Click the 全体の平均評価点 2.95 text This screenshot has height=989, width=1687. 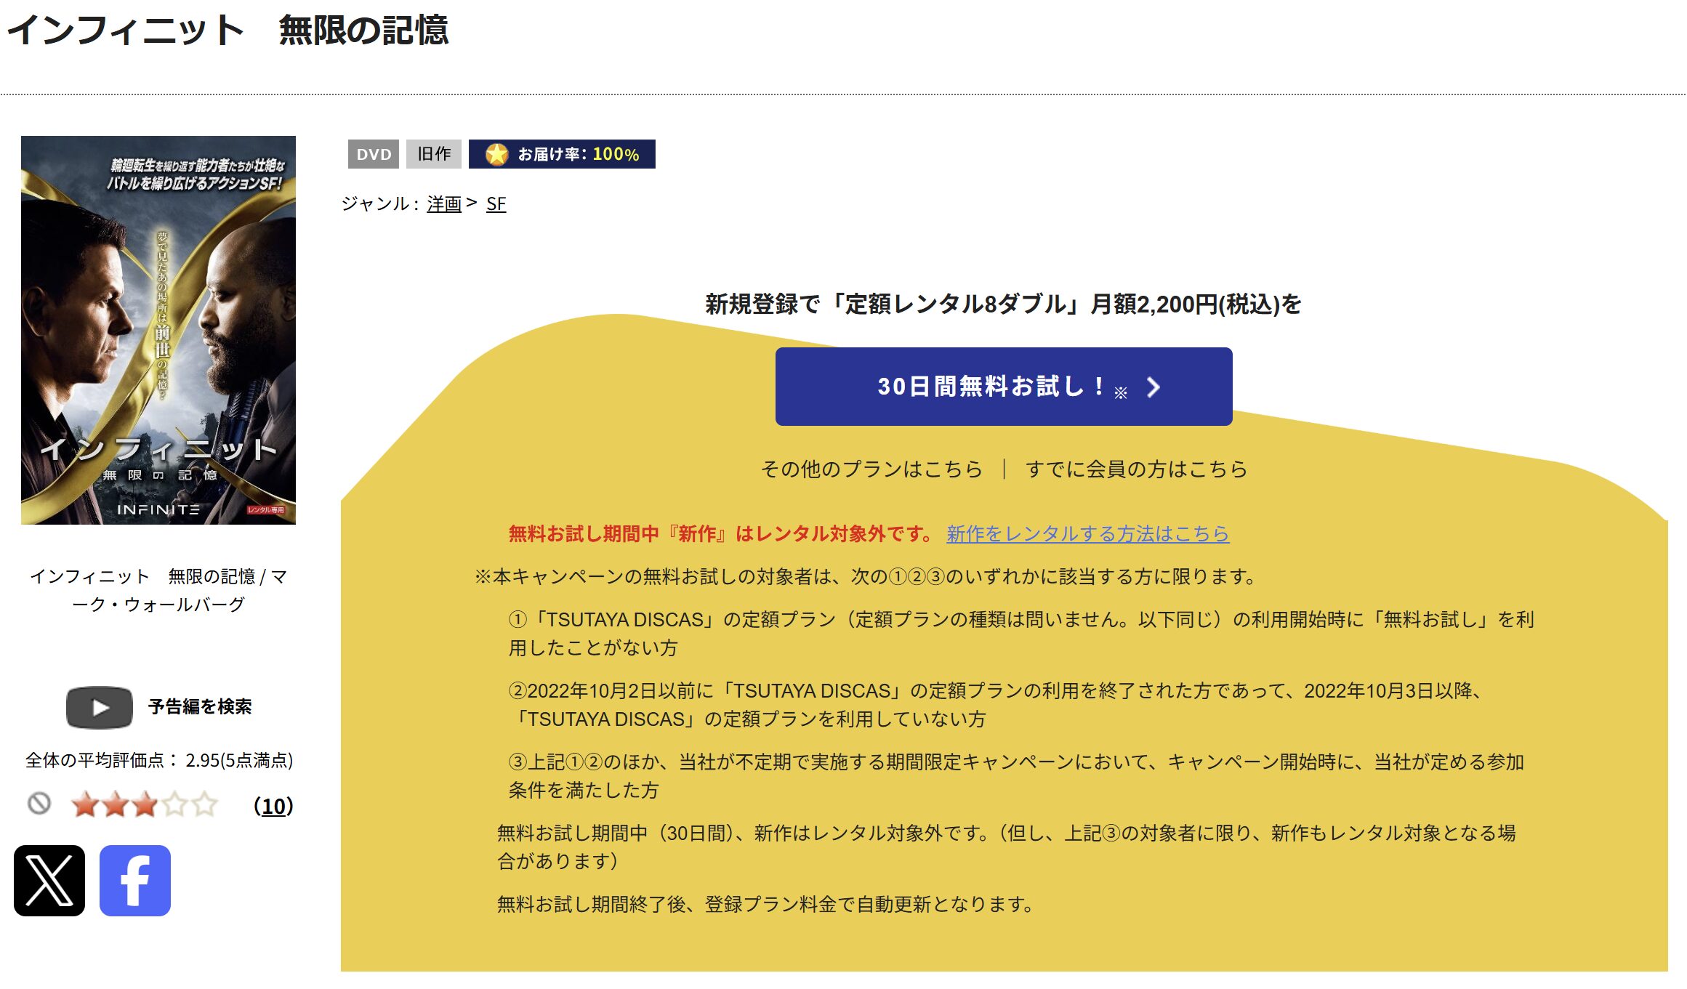pos(159,760)
